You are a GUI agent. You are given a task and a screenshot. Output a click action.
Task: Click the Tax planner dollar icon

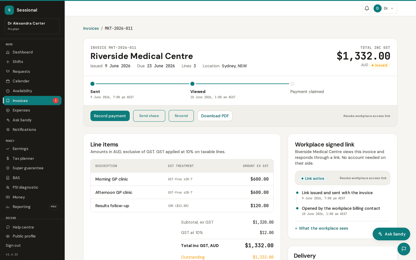8,158
